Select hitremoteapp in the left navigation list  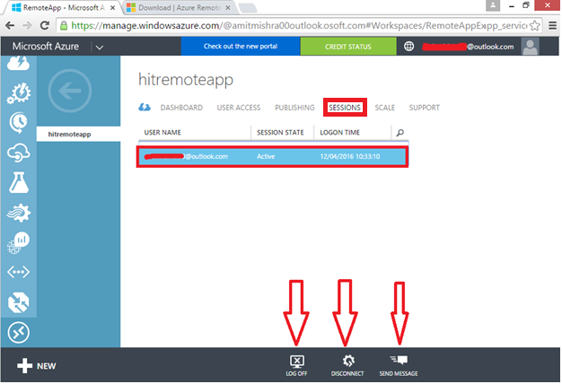tap(78, 135)
